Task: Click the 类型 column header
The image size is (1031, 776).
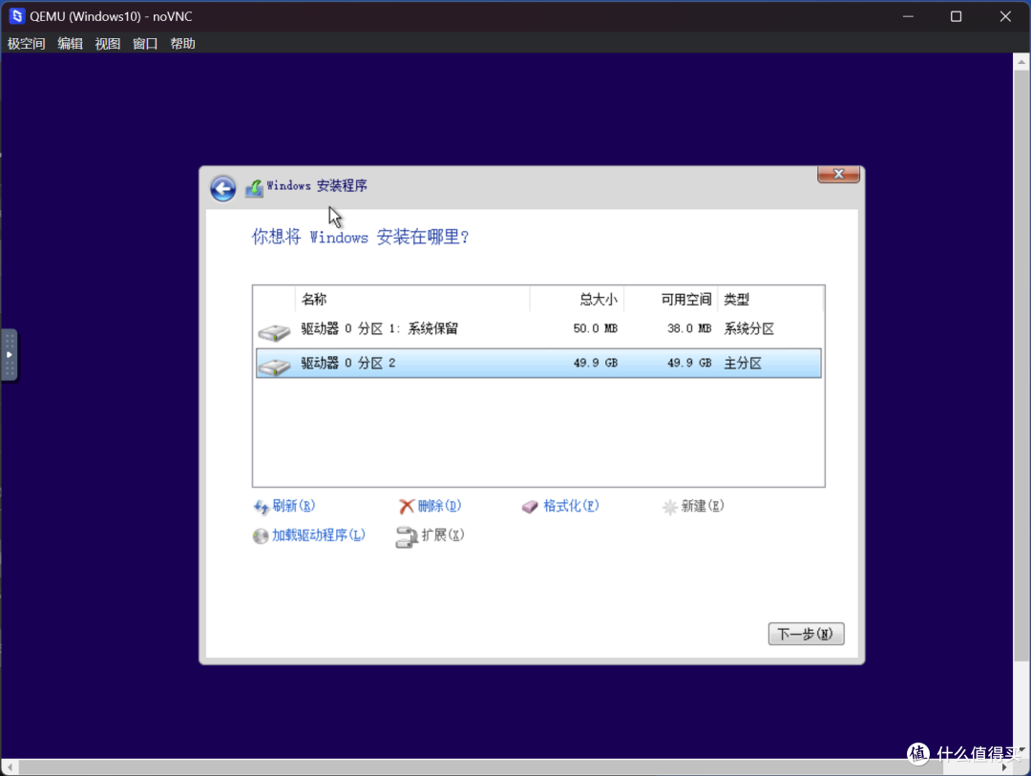Action: click(x=770, y=299)
